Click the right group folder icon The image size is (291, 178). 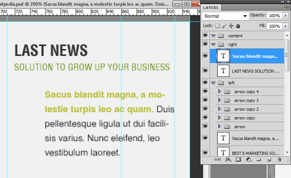tap(221, 44)
